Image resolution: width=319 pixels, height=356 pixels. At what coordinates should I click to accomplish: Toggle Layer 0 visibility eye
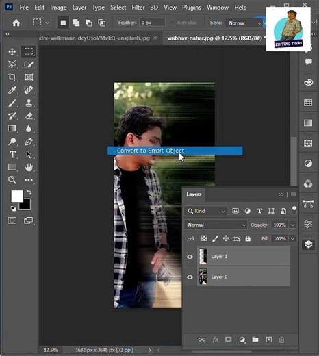pos(190,277)
